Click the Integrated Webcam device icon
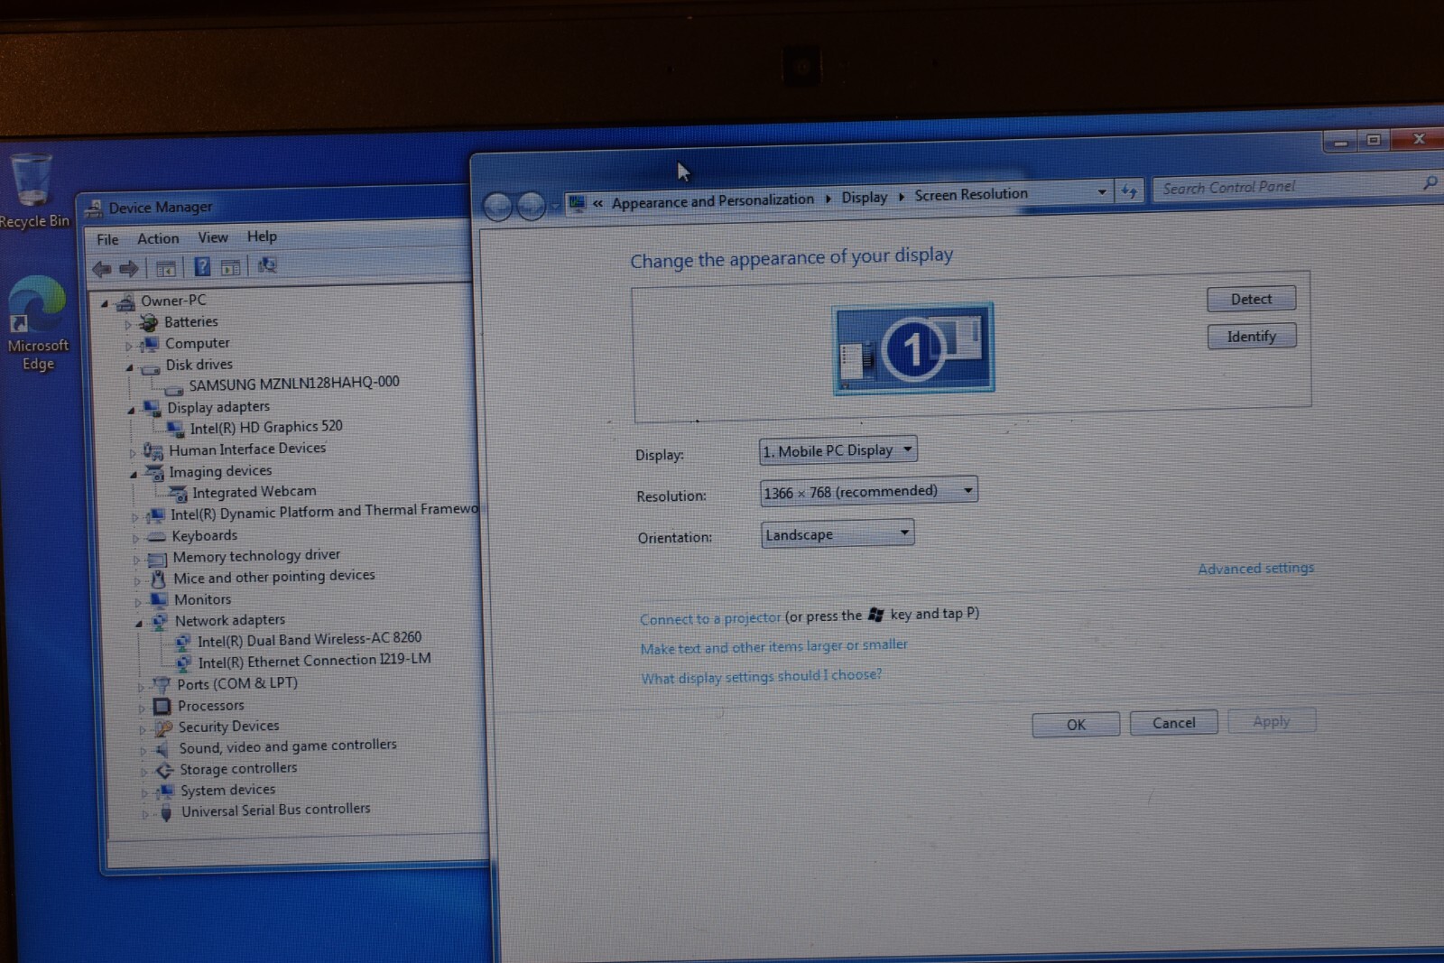Viewport: 1444px width, 963px height. tap(177, 494)
